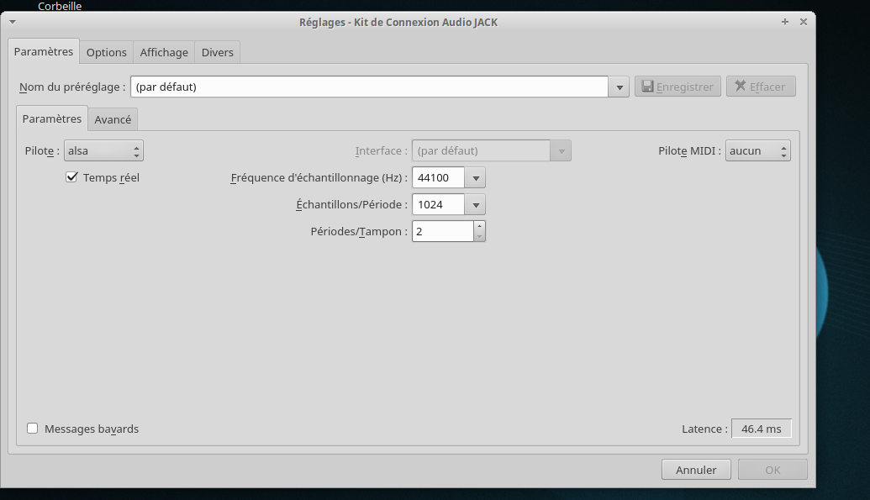This screenshot has width=870, height=500.
Task: Click the Périodes/Tampon value field
Action: 443,231
